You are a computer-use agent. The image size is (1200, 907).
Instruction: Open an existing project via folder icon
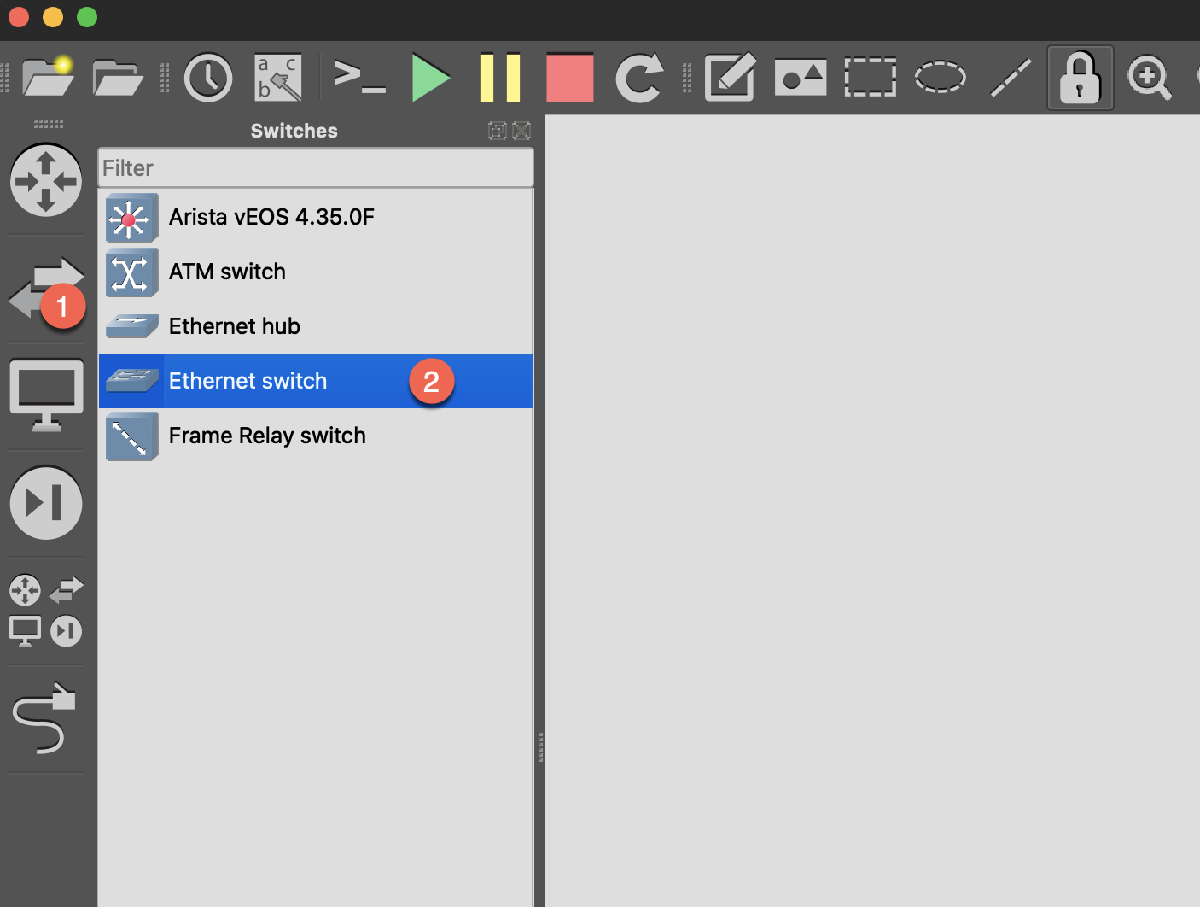point(117,78)
